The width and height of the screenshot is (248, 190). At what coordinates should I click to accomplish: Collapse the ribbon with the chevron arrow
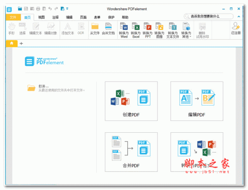click(x=239, y=16)
